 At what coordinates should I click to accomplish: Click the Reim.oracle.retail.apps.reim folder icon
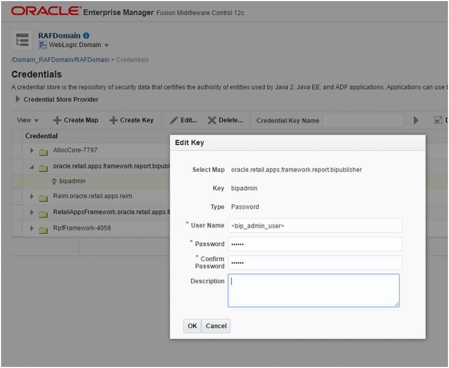pyautogui.click(x=43, y=198)
